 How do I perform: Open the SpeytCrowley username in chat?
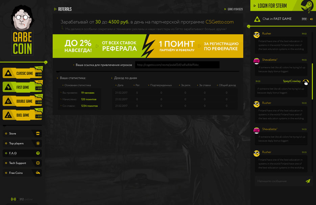(292, 81)
